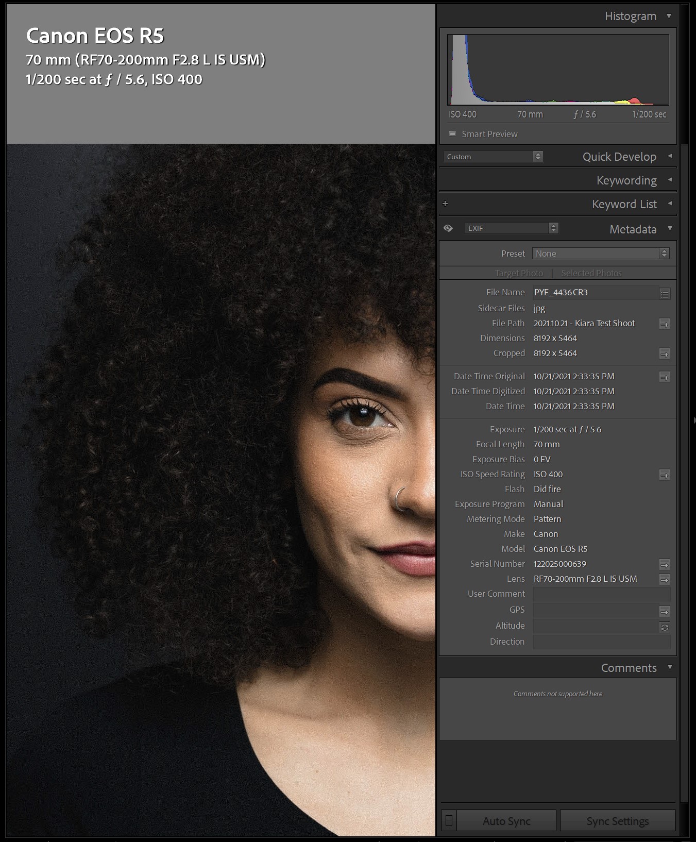
Task: Click the histogram graph
Action: [558, 70]
